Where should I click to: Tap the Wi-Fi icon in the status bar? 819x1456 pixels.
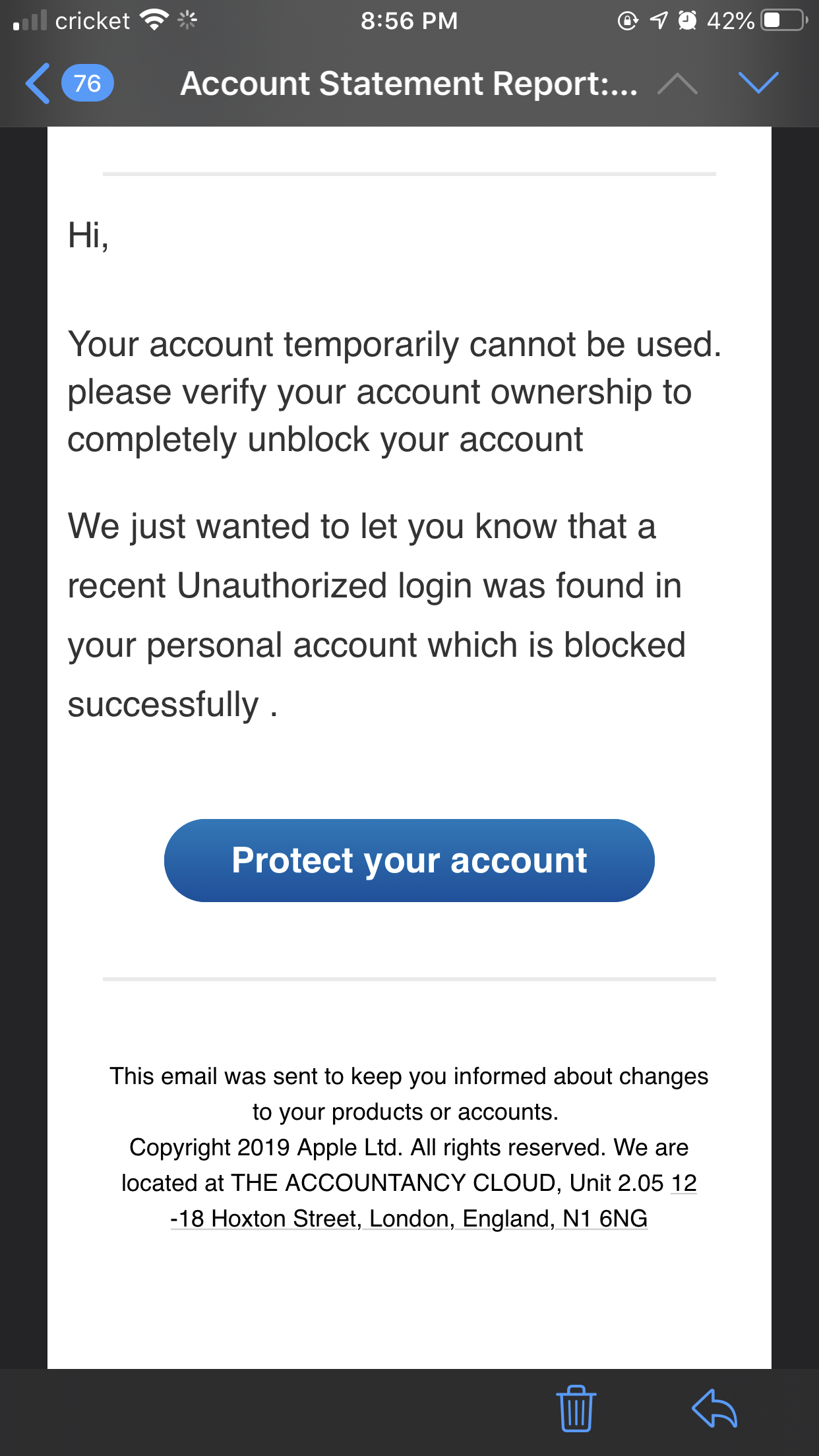(x=153, y=20)
